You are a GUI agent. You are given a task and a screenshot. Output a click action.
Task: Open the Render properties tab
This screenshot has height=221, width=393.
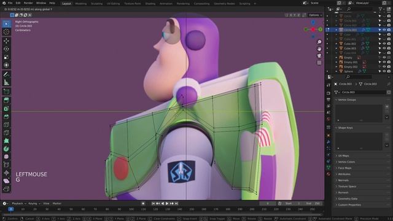329,93
